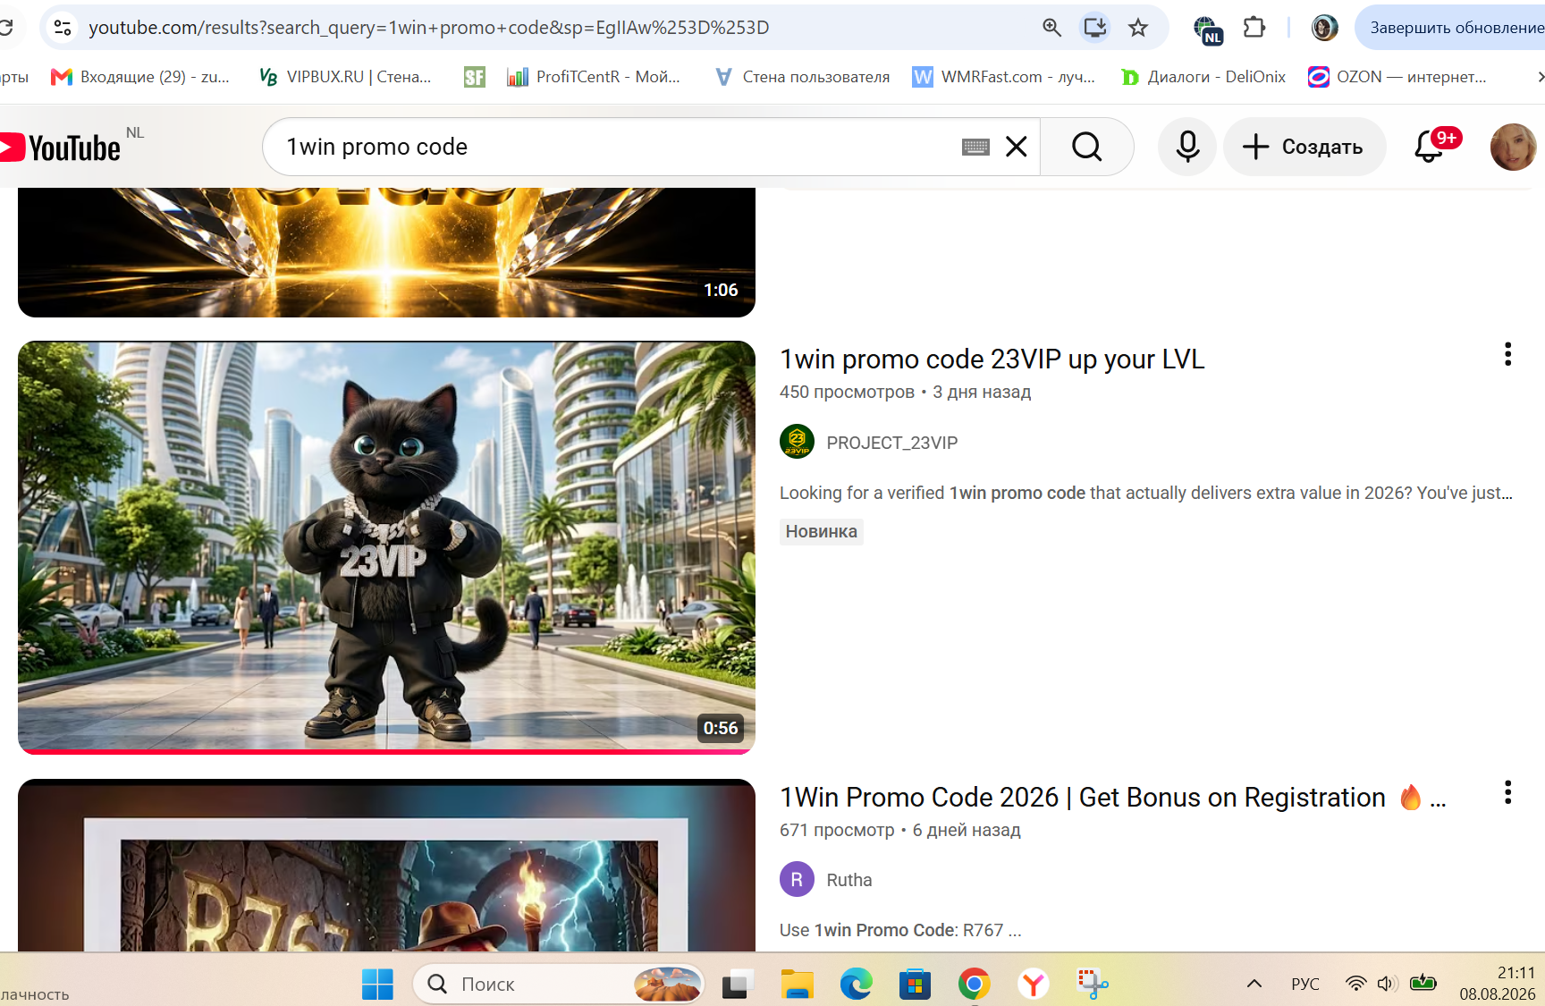This screenshot has height=1006, width=1545.
Task: Open the VIPBUX.RU bookmark
Action: tap(345, 77)
